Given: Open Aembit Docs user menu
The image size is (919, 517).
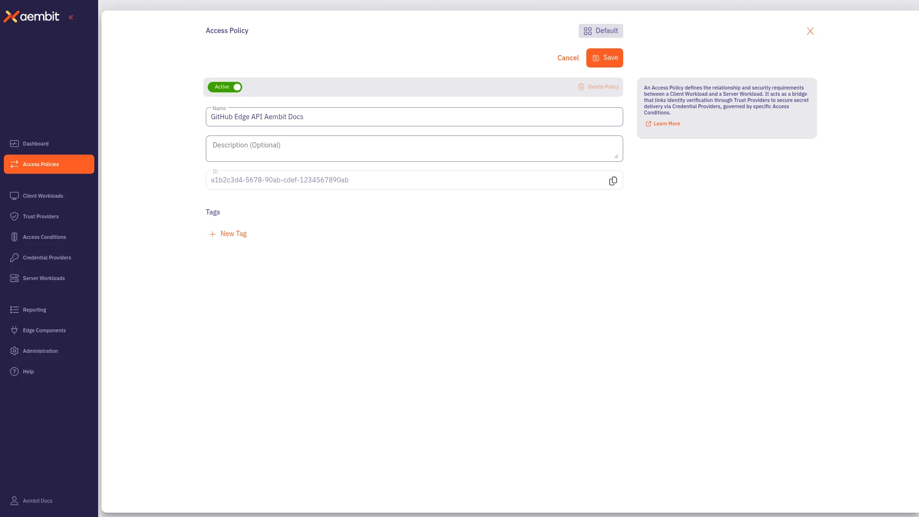Looking at the screenshot, I should [49, 501].
